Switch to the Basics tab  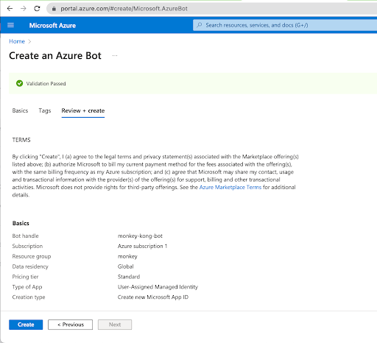pyautogui.click(x=20, y=110)
